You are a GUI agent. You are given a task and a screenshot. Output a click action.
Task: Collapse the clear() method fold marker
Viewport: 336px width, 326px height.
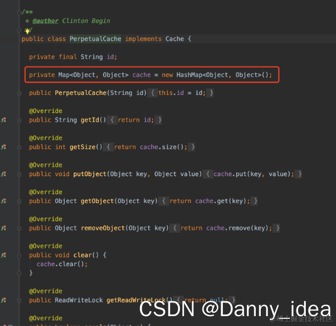pos(19,255)
